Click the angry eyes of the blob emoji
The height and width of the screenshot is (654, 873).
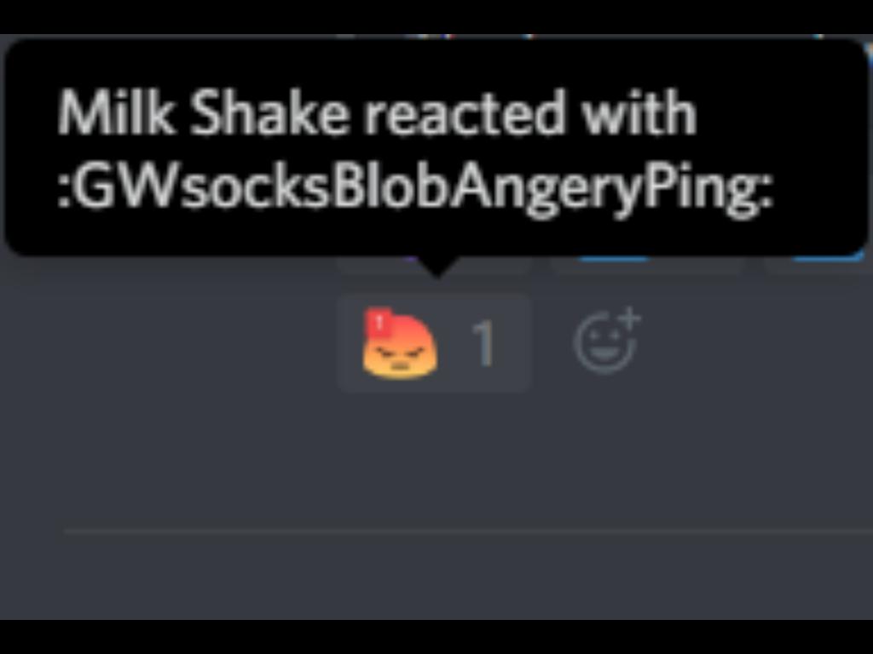399,353
